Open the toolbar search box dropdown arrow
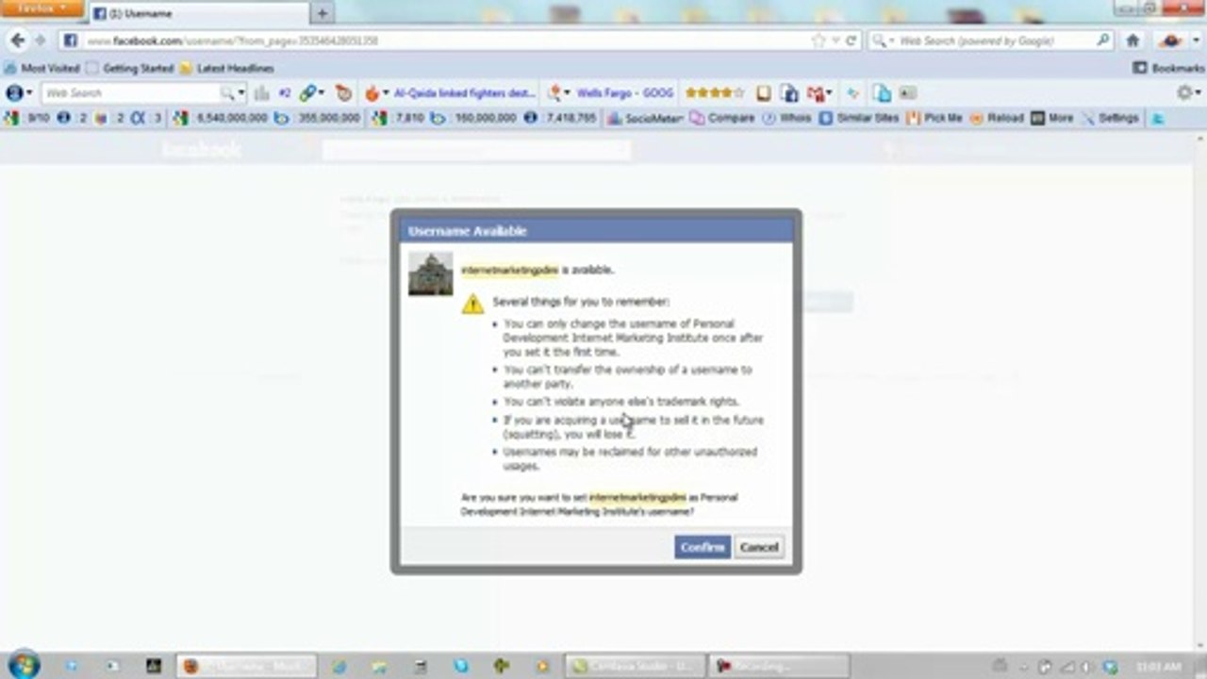Screen dimensions: 1207x679 [240, 92]
